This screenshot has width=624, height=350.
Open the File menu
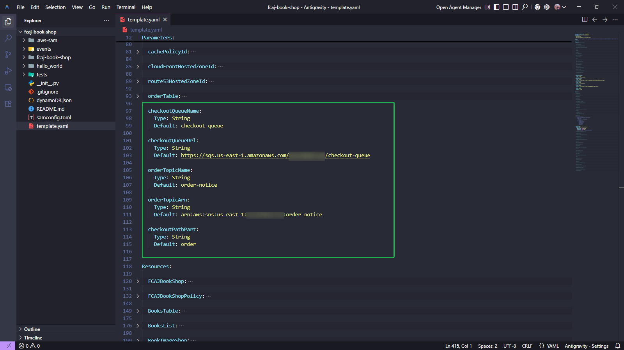pyautogui.click(x=21, y=7)
